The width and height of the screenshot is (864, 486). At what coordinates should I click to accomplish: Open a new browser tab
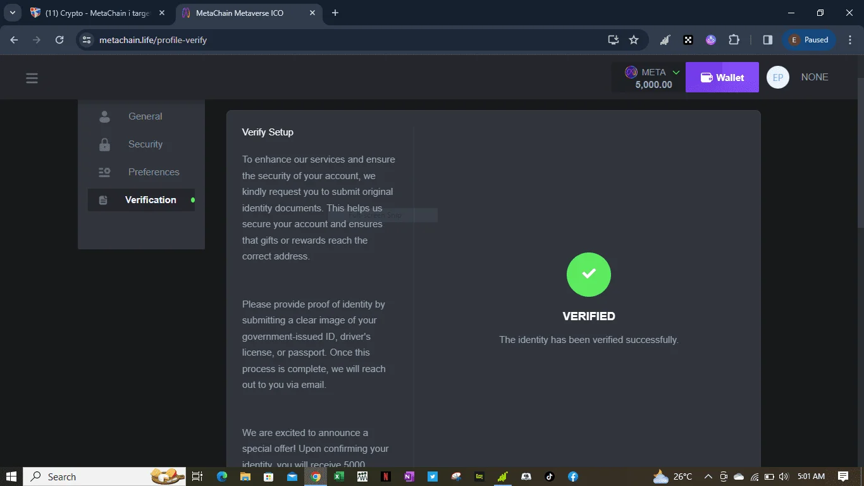click(335, 13)
